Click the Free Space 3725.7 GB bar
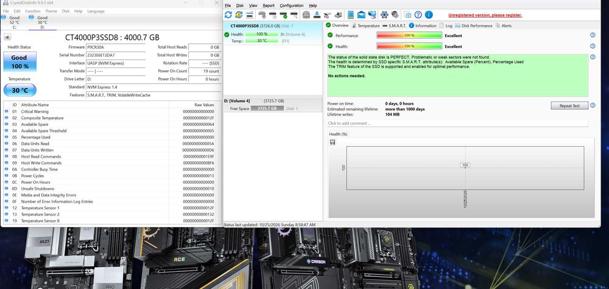Screen dimensions: 609x289 click(267, 108)
